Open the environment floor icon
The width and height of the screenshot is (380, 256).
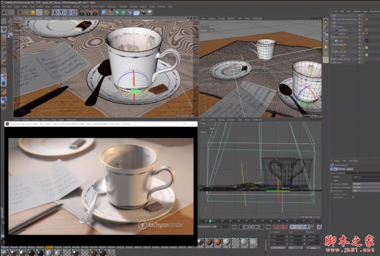(x=137, y=12)
